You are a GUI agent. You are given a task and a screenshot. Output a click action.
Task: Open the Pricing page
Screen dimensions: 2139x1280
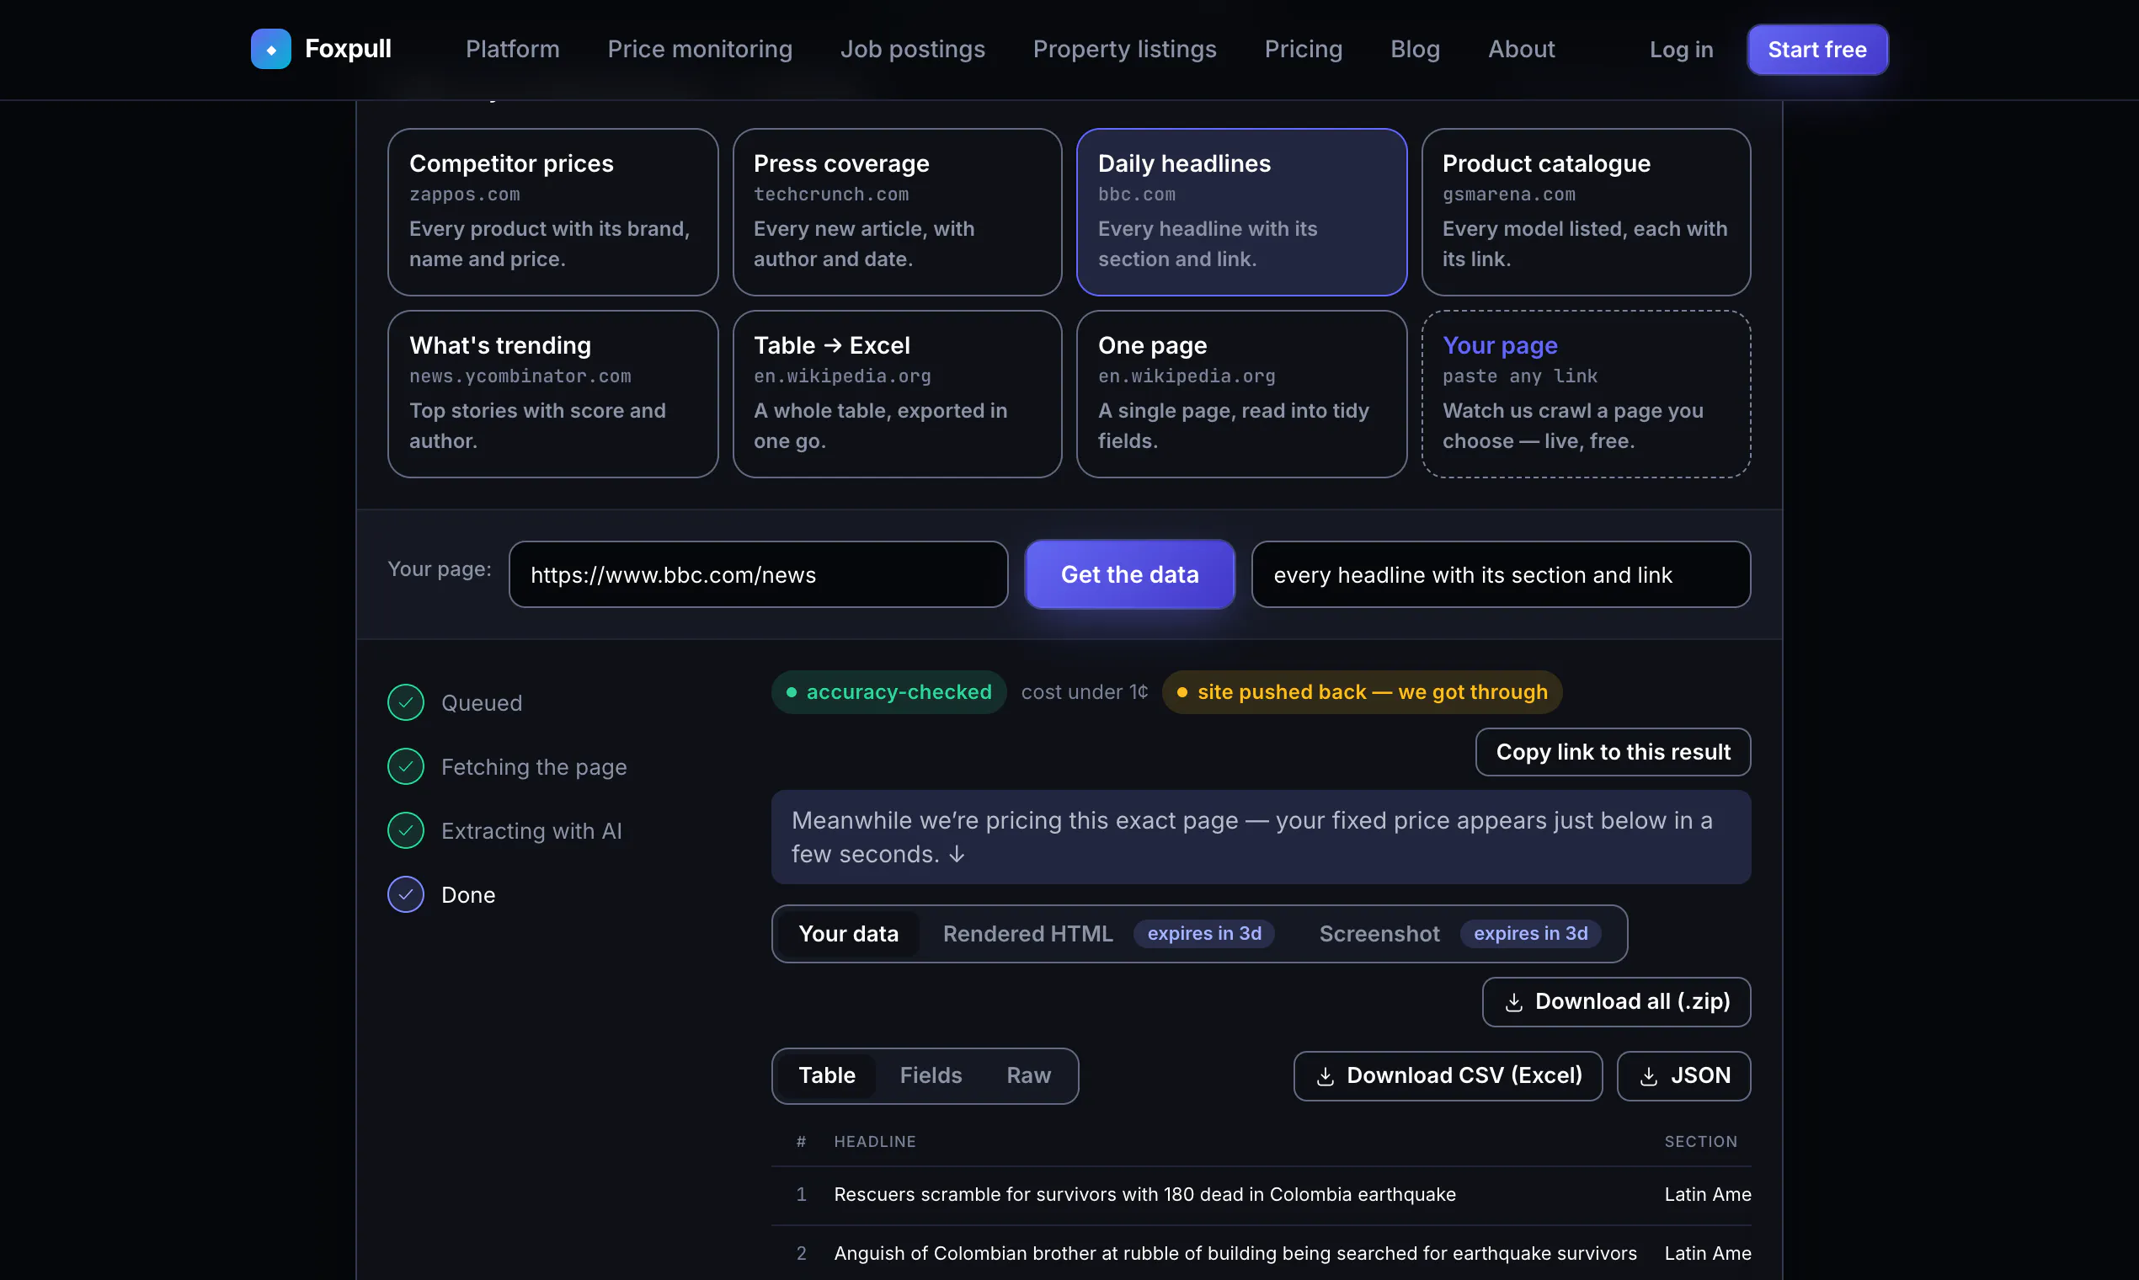1304,49
